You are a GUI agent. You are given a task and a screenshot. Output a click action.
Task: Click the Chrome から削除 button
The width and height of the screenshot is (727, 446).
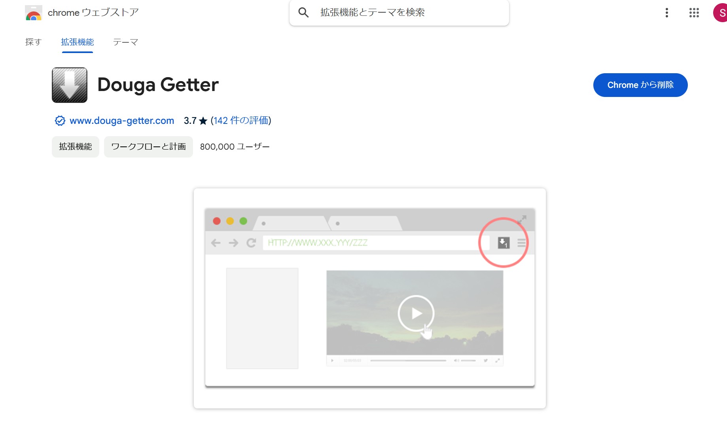(640, 85)
